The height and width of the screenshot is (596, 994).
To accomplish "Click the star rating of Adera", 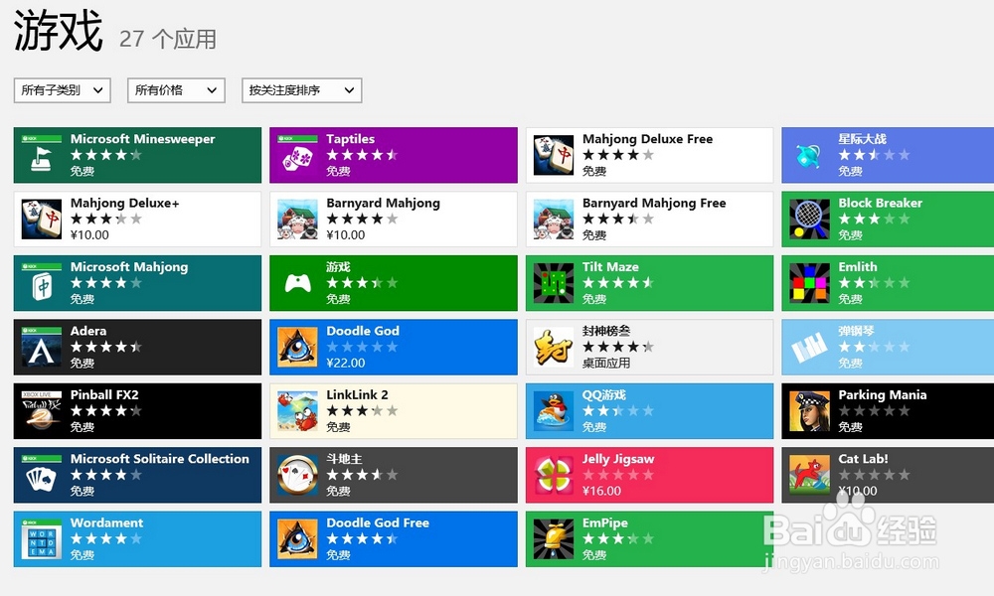I will (106, 347).
